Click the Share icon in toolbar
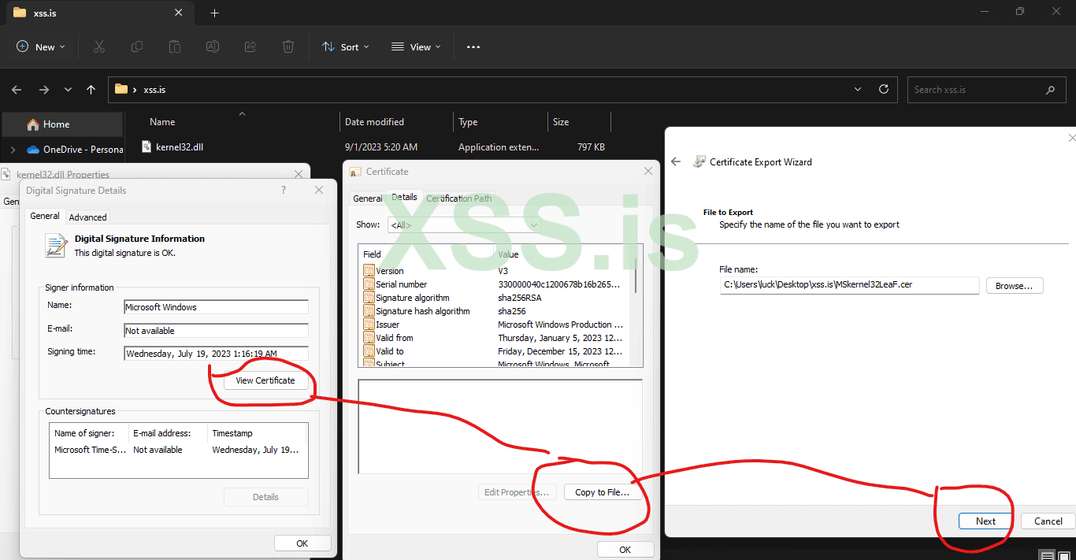1076x560 pixels. 250,47
